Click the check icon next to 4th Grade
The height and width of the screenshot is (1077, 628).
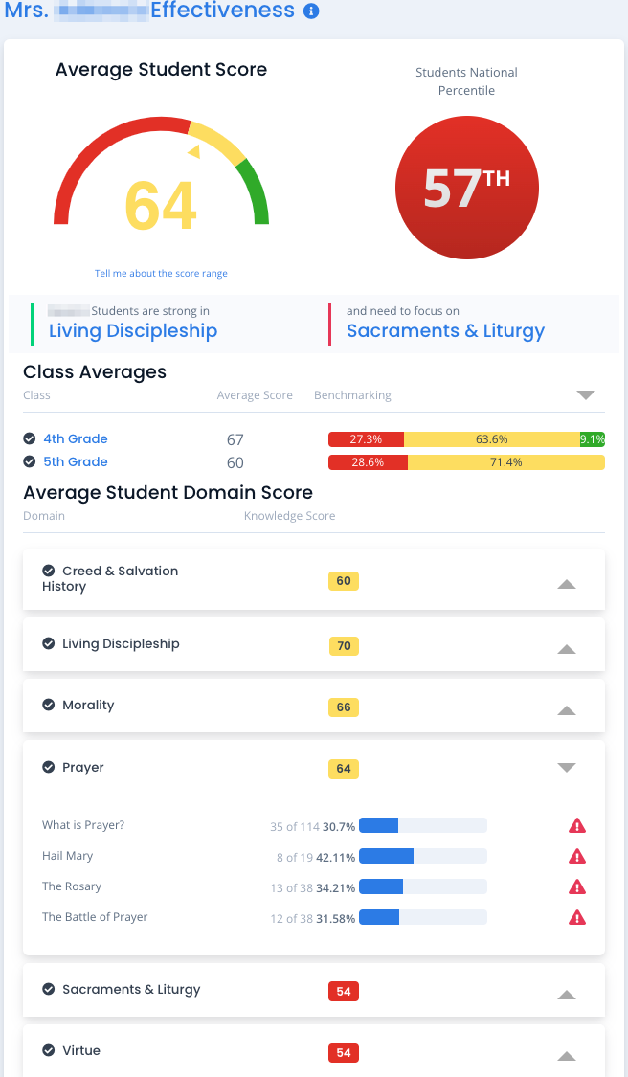(x=30, y=438)
